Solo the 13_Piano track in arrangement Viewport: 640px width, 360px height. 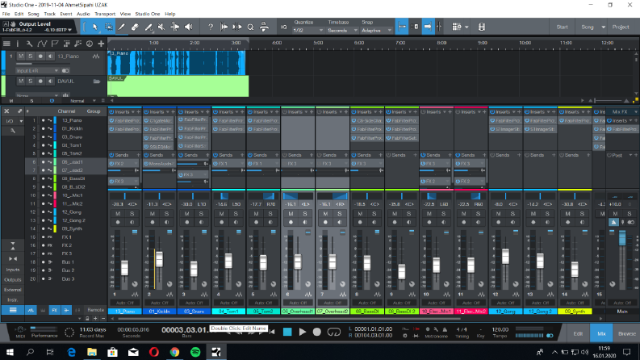pos(30,57)
